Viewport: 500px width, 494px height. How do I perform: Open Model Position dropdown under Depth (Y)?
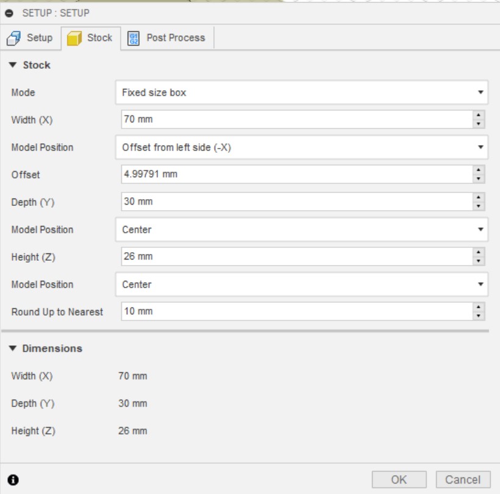tap(301, 230)
